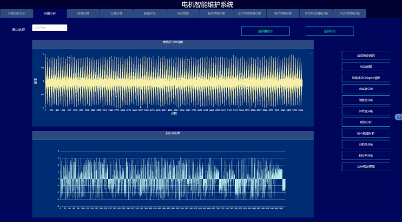Run 功率谱分析 from the side panel
402x222 pixels.
(366, 89)
